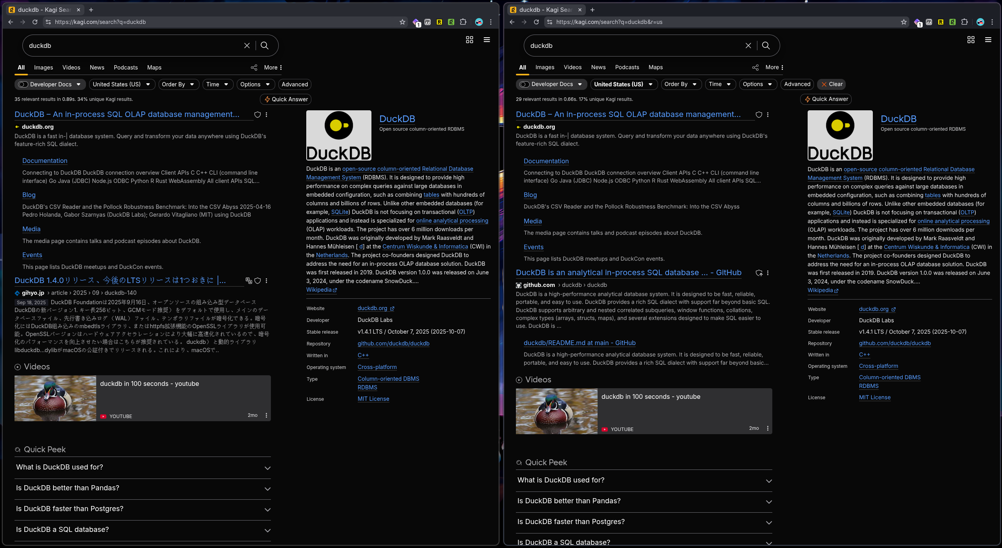Image resolution: width=1002 pixels, height=548 pixels.
Task: Click the shield icon beside the duckdb.org result in the left window
Action: [x=258, y=115]
